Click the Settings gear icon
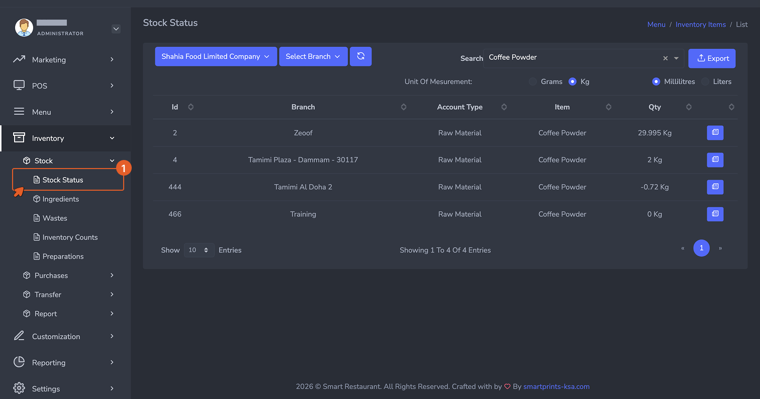The image size is (760, 399). click(19, 388)
